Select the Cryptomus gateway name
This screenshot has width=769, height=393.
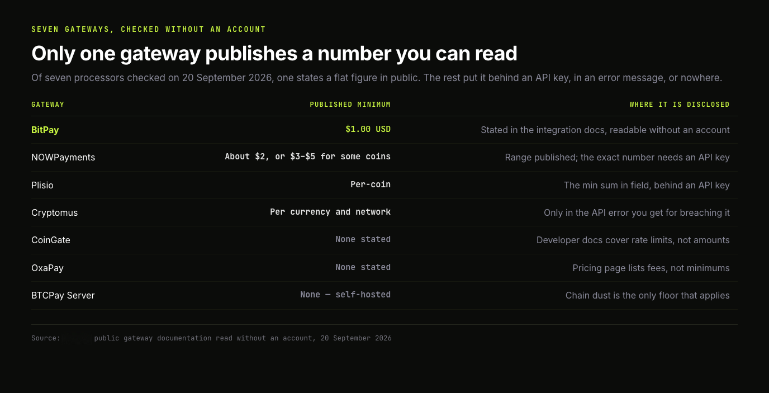[x=55, y=212]
